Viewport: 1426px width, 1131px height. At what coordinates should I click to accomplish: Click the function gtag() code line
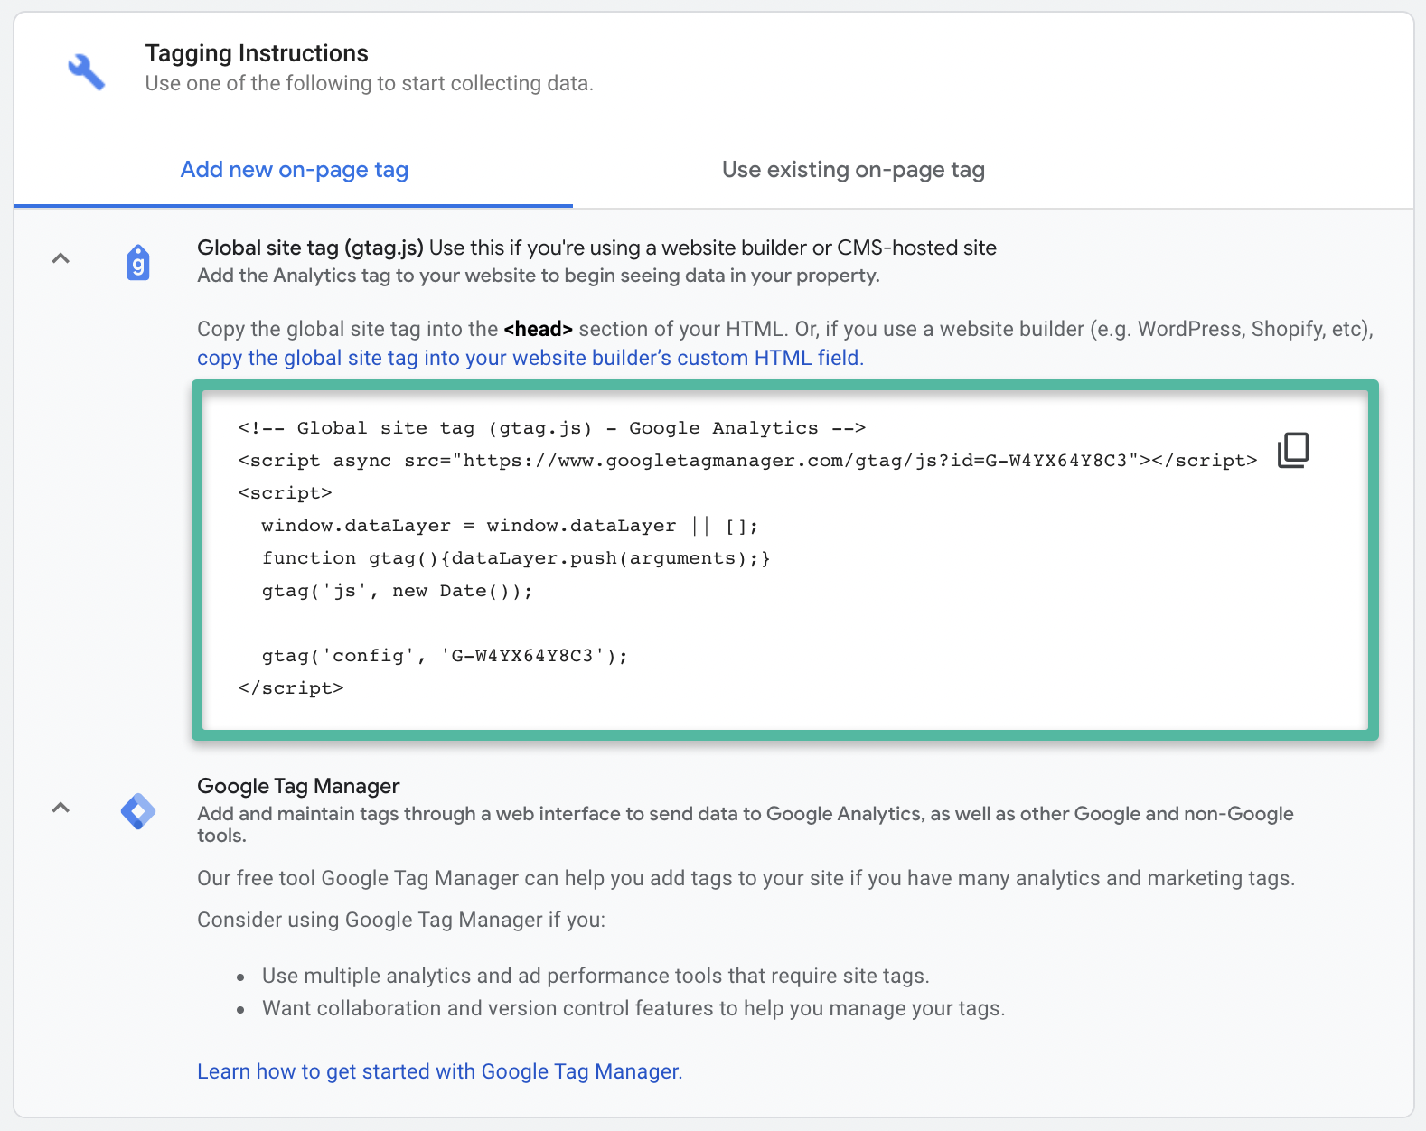click(x=516, y=558)
